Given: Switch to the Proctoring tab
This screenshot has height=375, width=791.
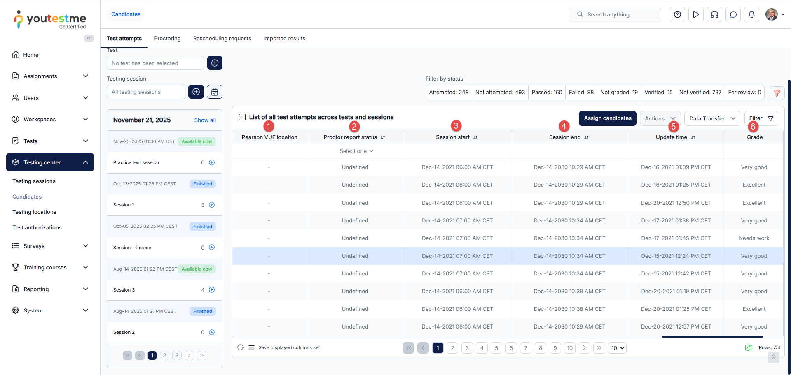Looking at the screenshot, I should 167,38.
